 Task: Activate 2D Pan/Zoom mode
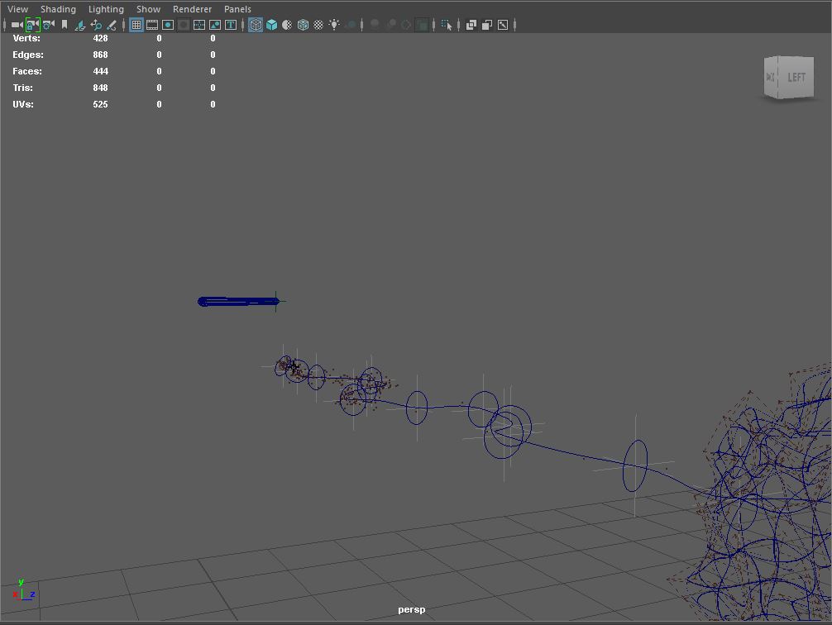[x=96, y=25]
